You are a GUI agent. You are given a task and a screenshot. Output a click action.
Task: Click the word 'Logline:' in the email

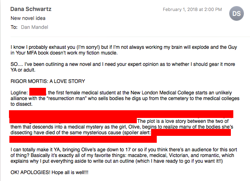tap(19, 93)
